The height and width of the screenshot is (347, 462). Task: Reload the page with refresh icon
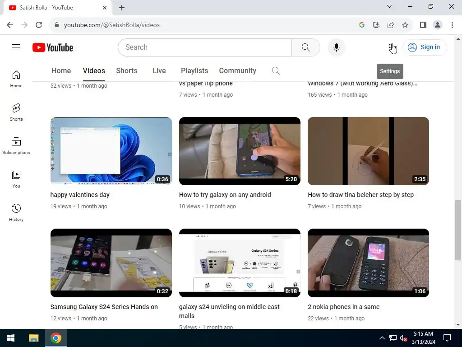tap(39, 25)
